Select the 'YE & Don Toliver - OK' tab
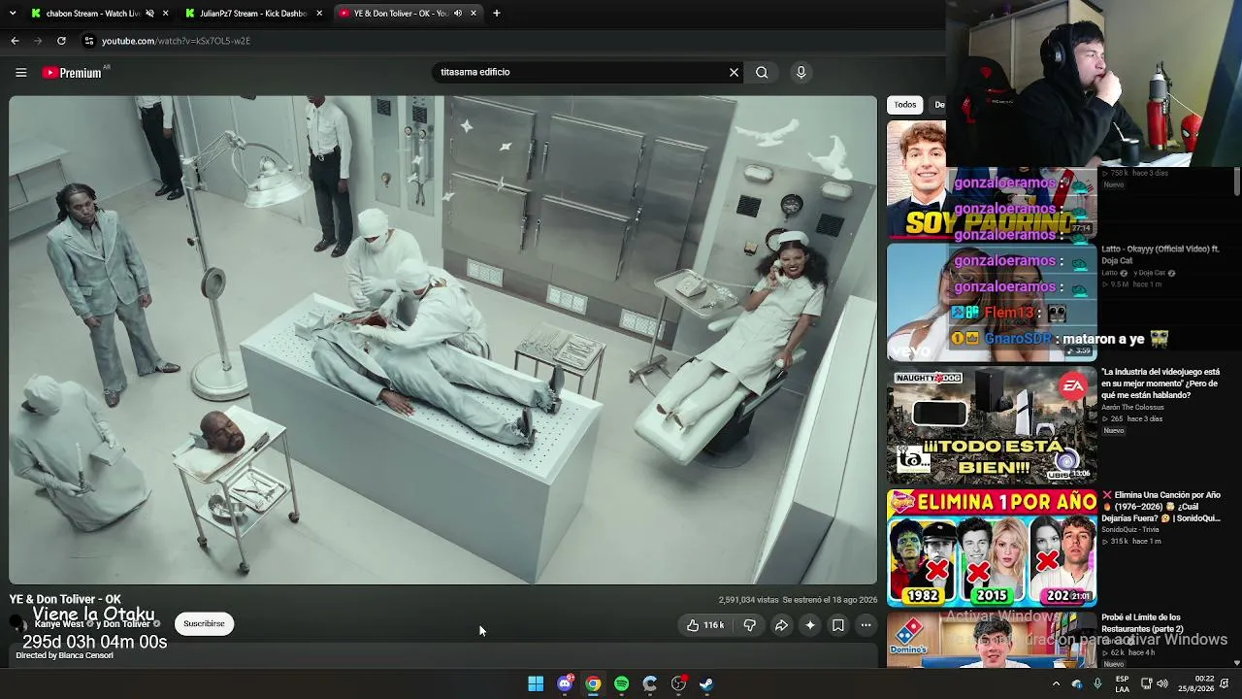1242x699 pixels. tap(408, 14)
